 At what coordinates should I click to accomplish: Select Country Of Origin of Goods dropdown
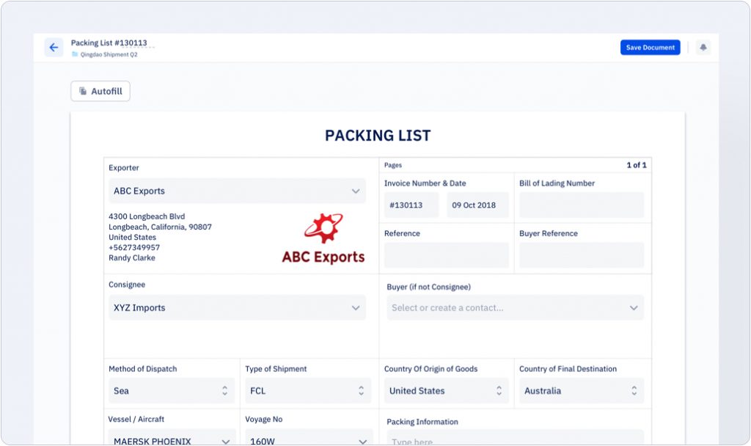pos(447,390)
